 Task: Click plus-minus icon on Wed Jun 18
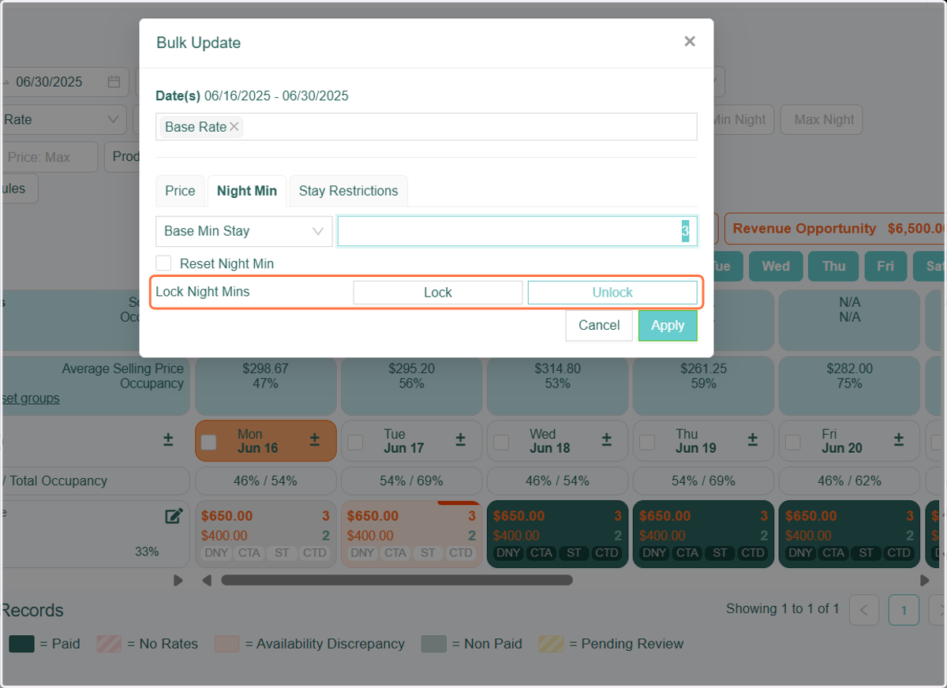click(607, 439)
